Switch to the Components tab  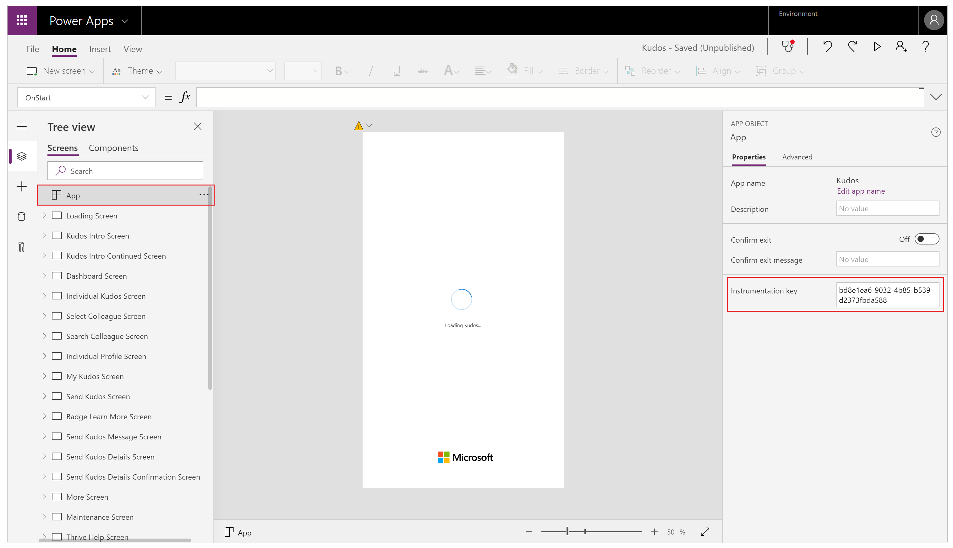(x=113, y=147)
